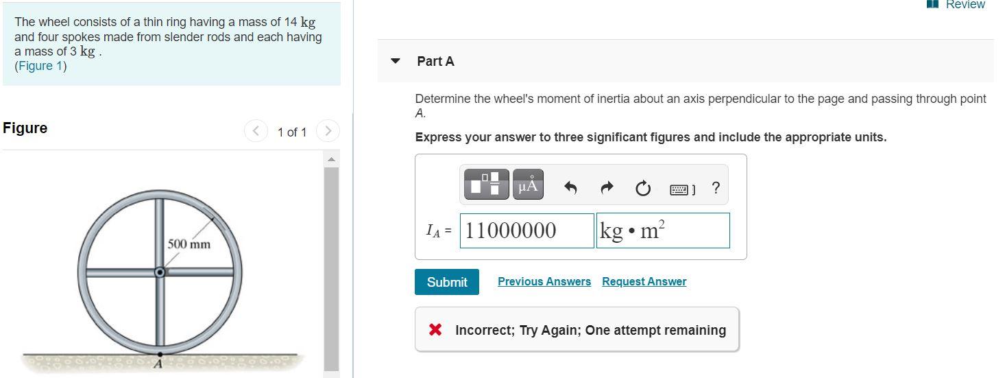Open the Figure 1 link
The width and height of the screenshot is (1005, 378).
click(40, 66)
